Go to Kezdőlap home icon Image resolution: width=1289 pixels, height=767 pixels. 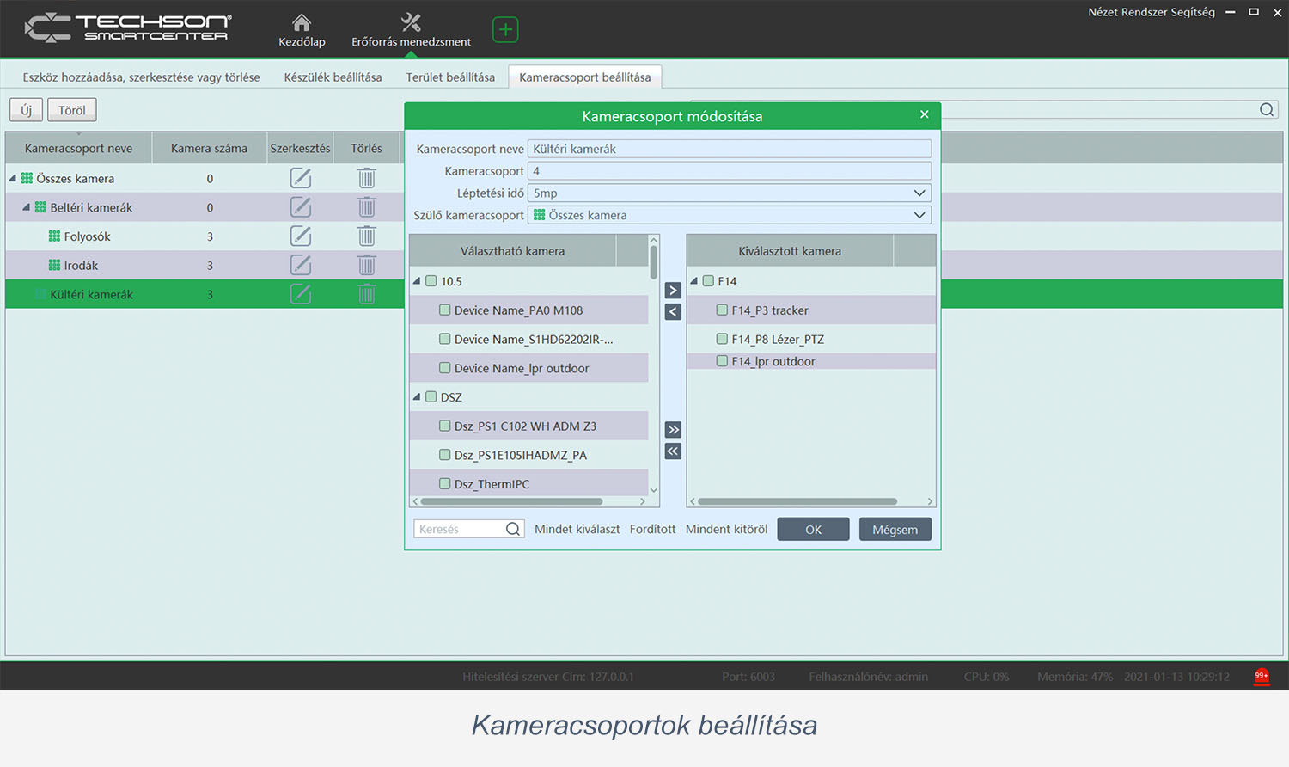coord(302,30)
